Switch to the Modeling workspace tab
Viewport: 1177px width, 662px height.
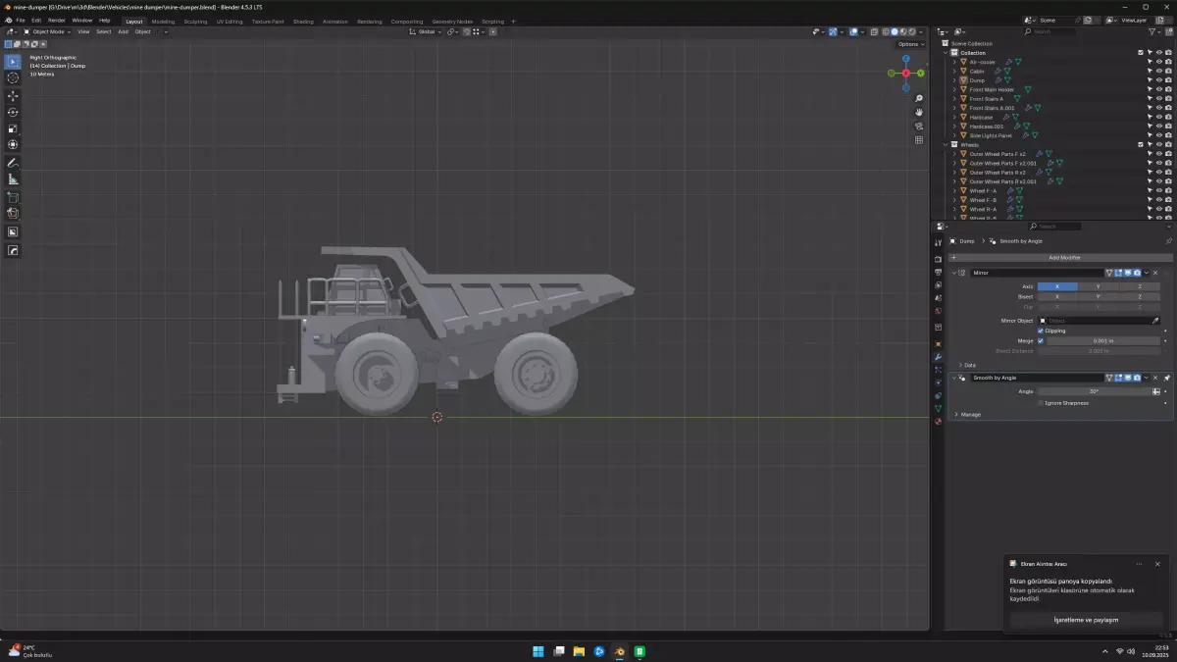click(x=163, y=21)
